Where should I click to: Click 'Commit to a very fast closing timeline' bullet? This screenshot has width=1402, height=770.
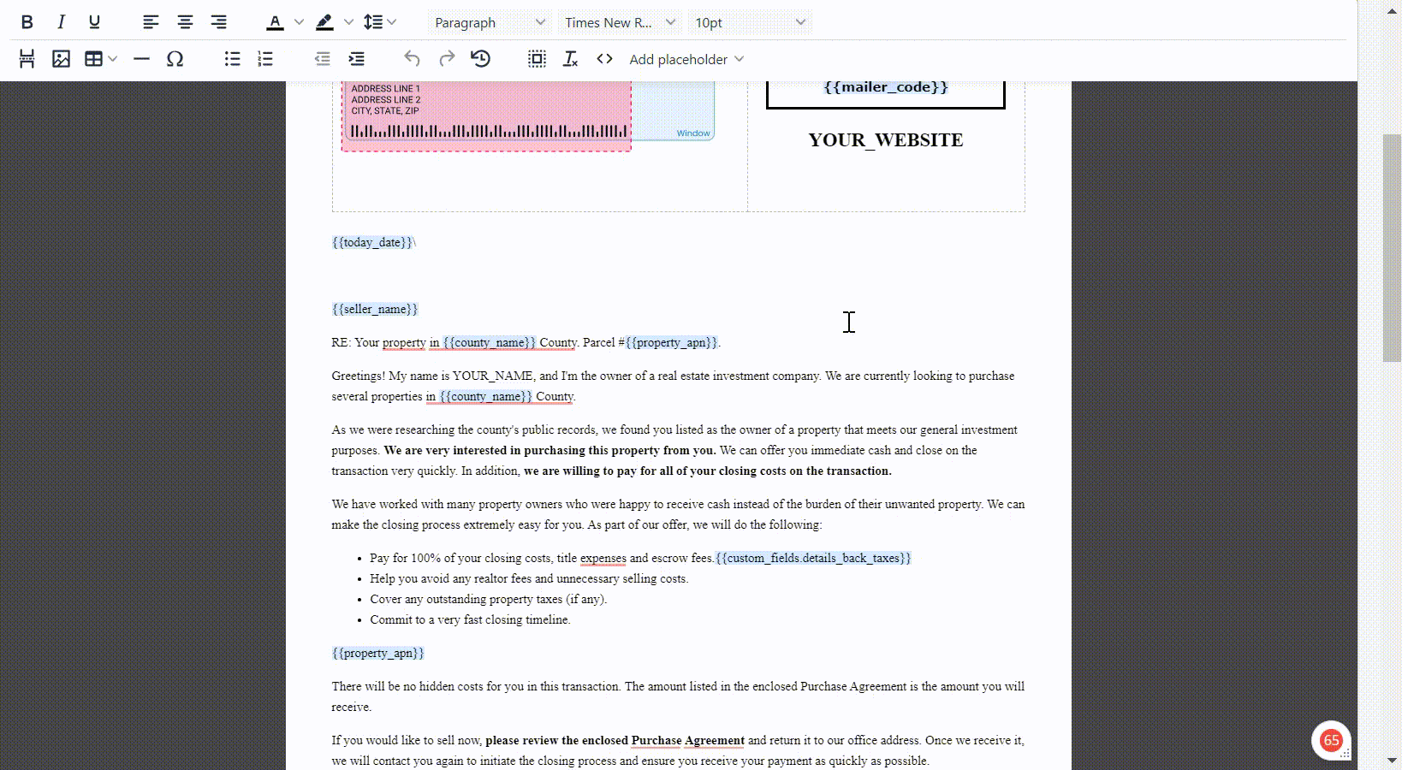click(470, 619)
